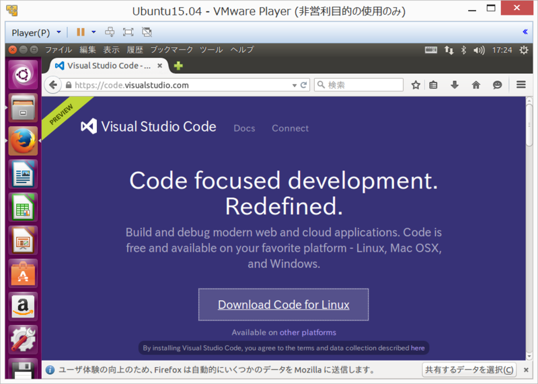Open Firefox hamburger menu
538x384 pixels.
[x=521, y=85]
